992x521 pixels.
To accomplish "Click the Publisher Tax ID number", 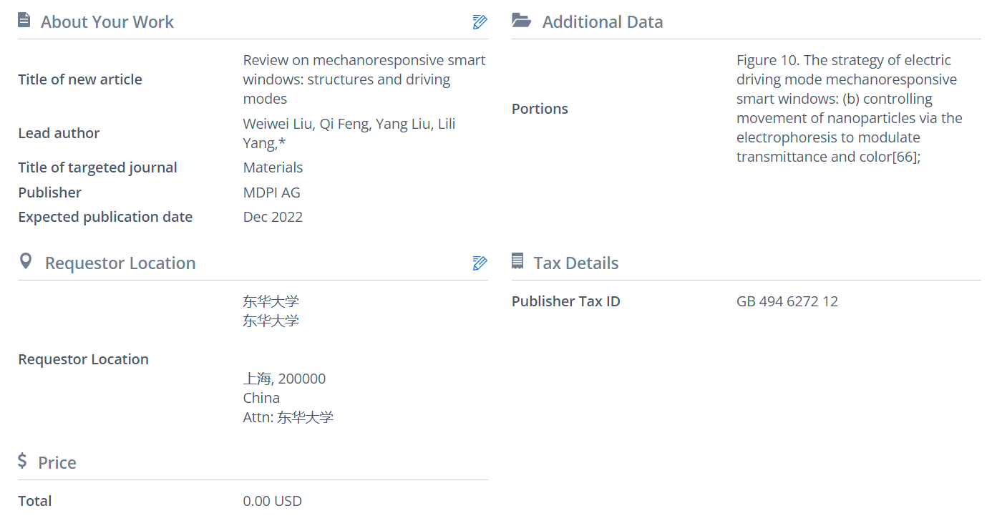I will click(787, 301).
